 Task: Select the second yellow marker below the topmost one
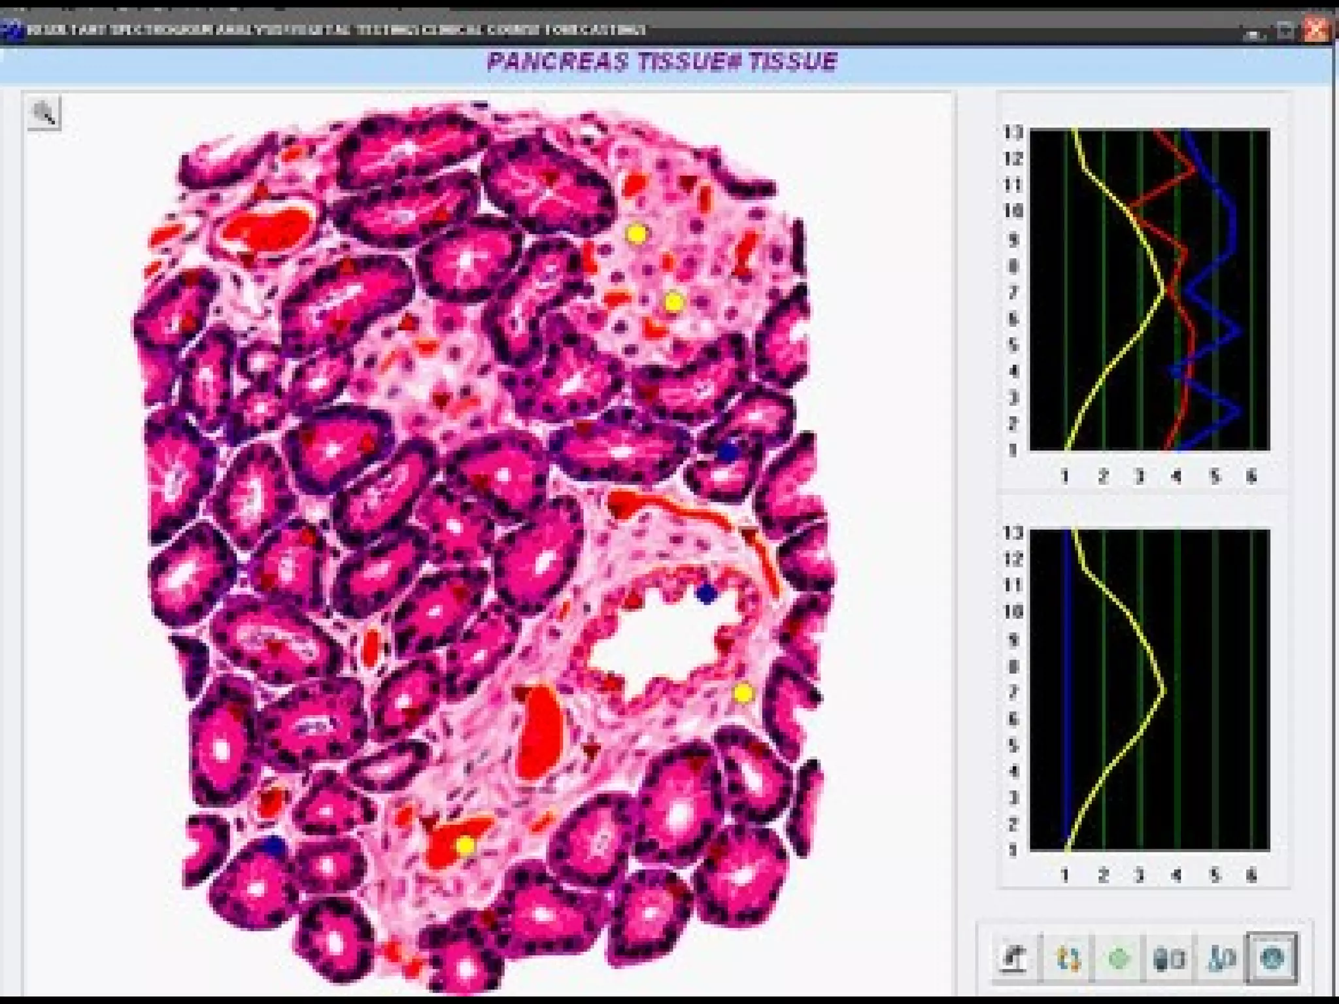pos(673,302)
